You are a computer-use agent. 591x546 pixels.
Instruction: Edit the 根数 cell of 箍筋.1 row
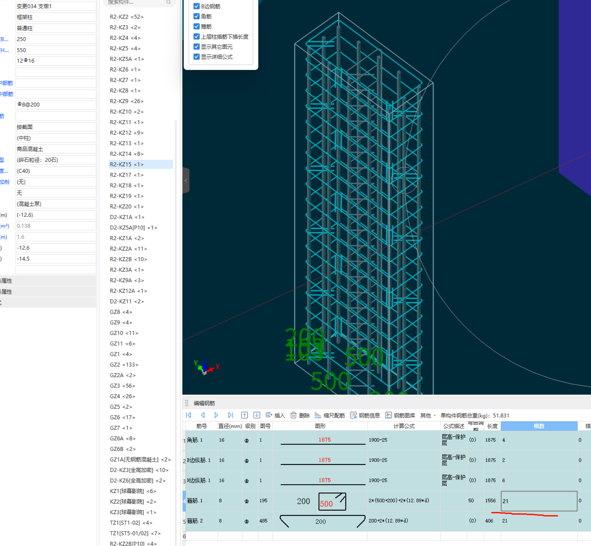tap(539, 501)
